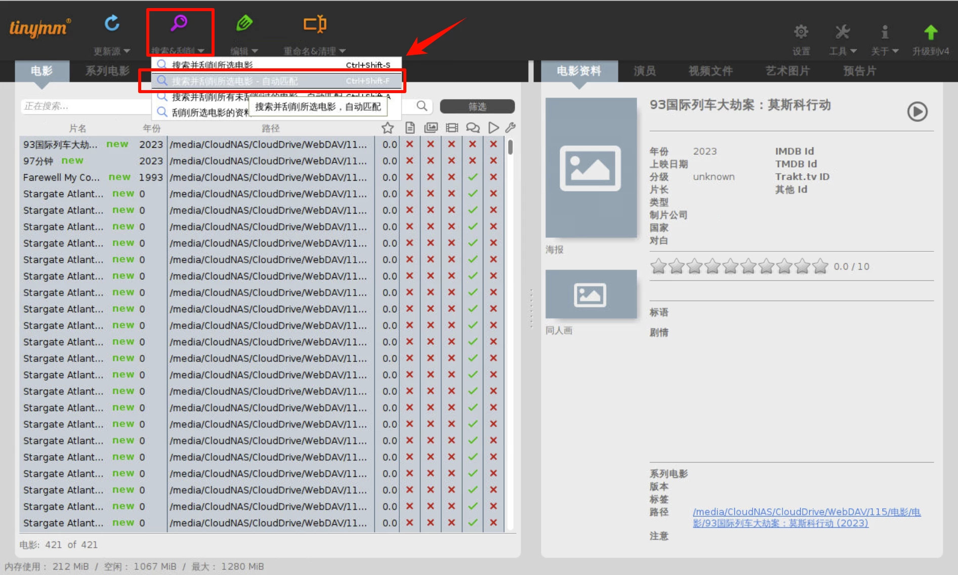Switch to the 系列电影 tab
This screenshot has width=958, height=575.
107,71
